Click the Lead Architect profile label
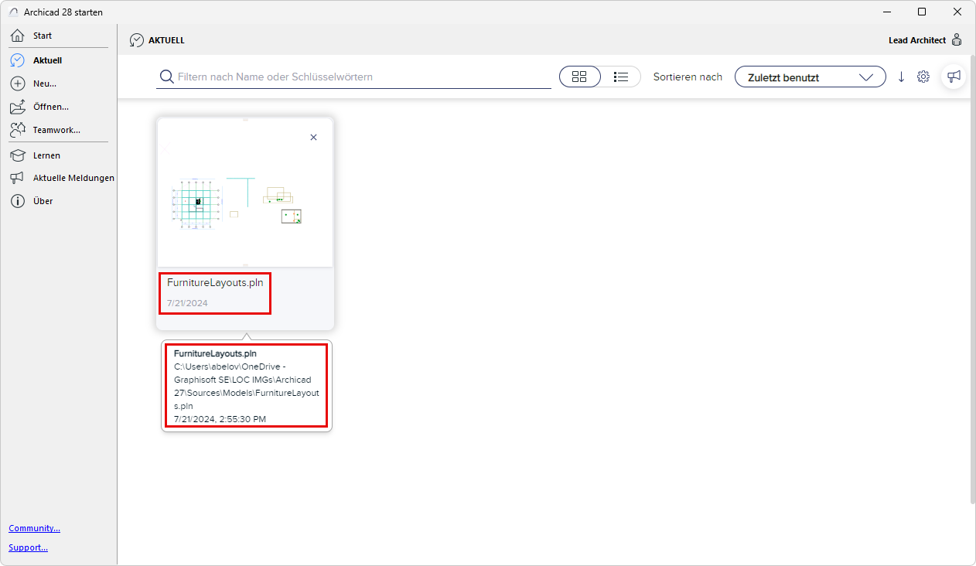This screenshot has width=976, height=566. point(917,40)
